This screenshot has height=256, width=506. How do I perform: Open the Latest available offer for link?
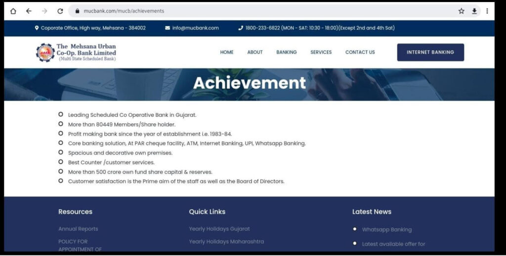tap(394, 244)
